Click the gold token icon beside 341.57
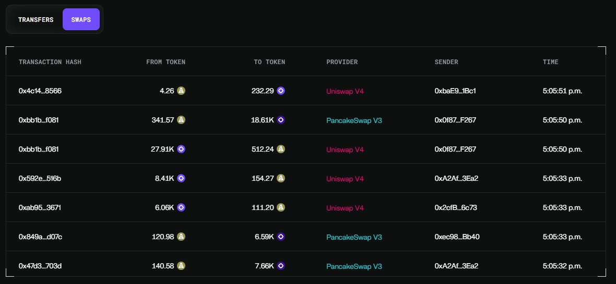The height and width of the screenshot is (284, 616). click(181, 120)
